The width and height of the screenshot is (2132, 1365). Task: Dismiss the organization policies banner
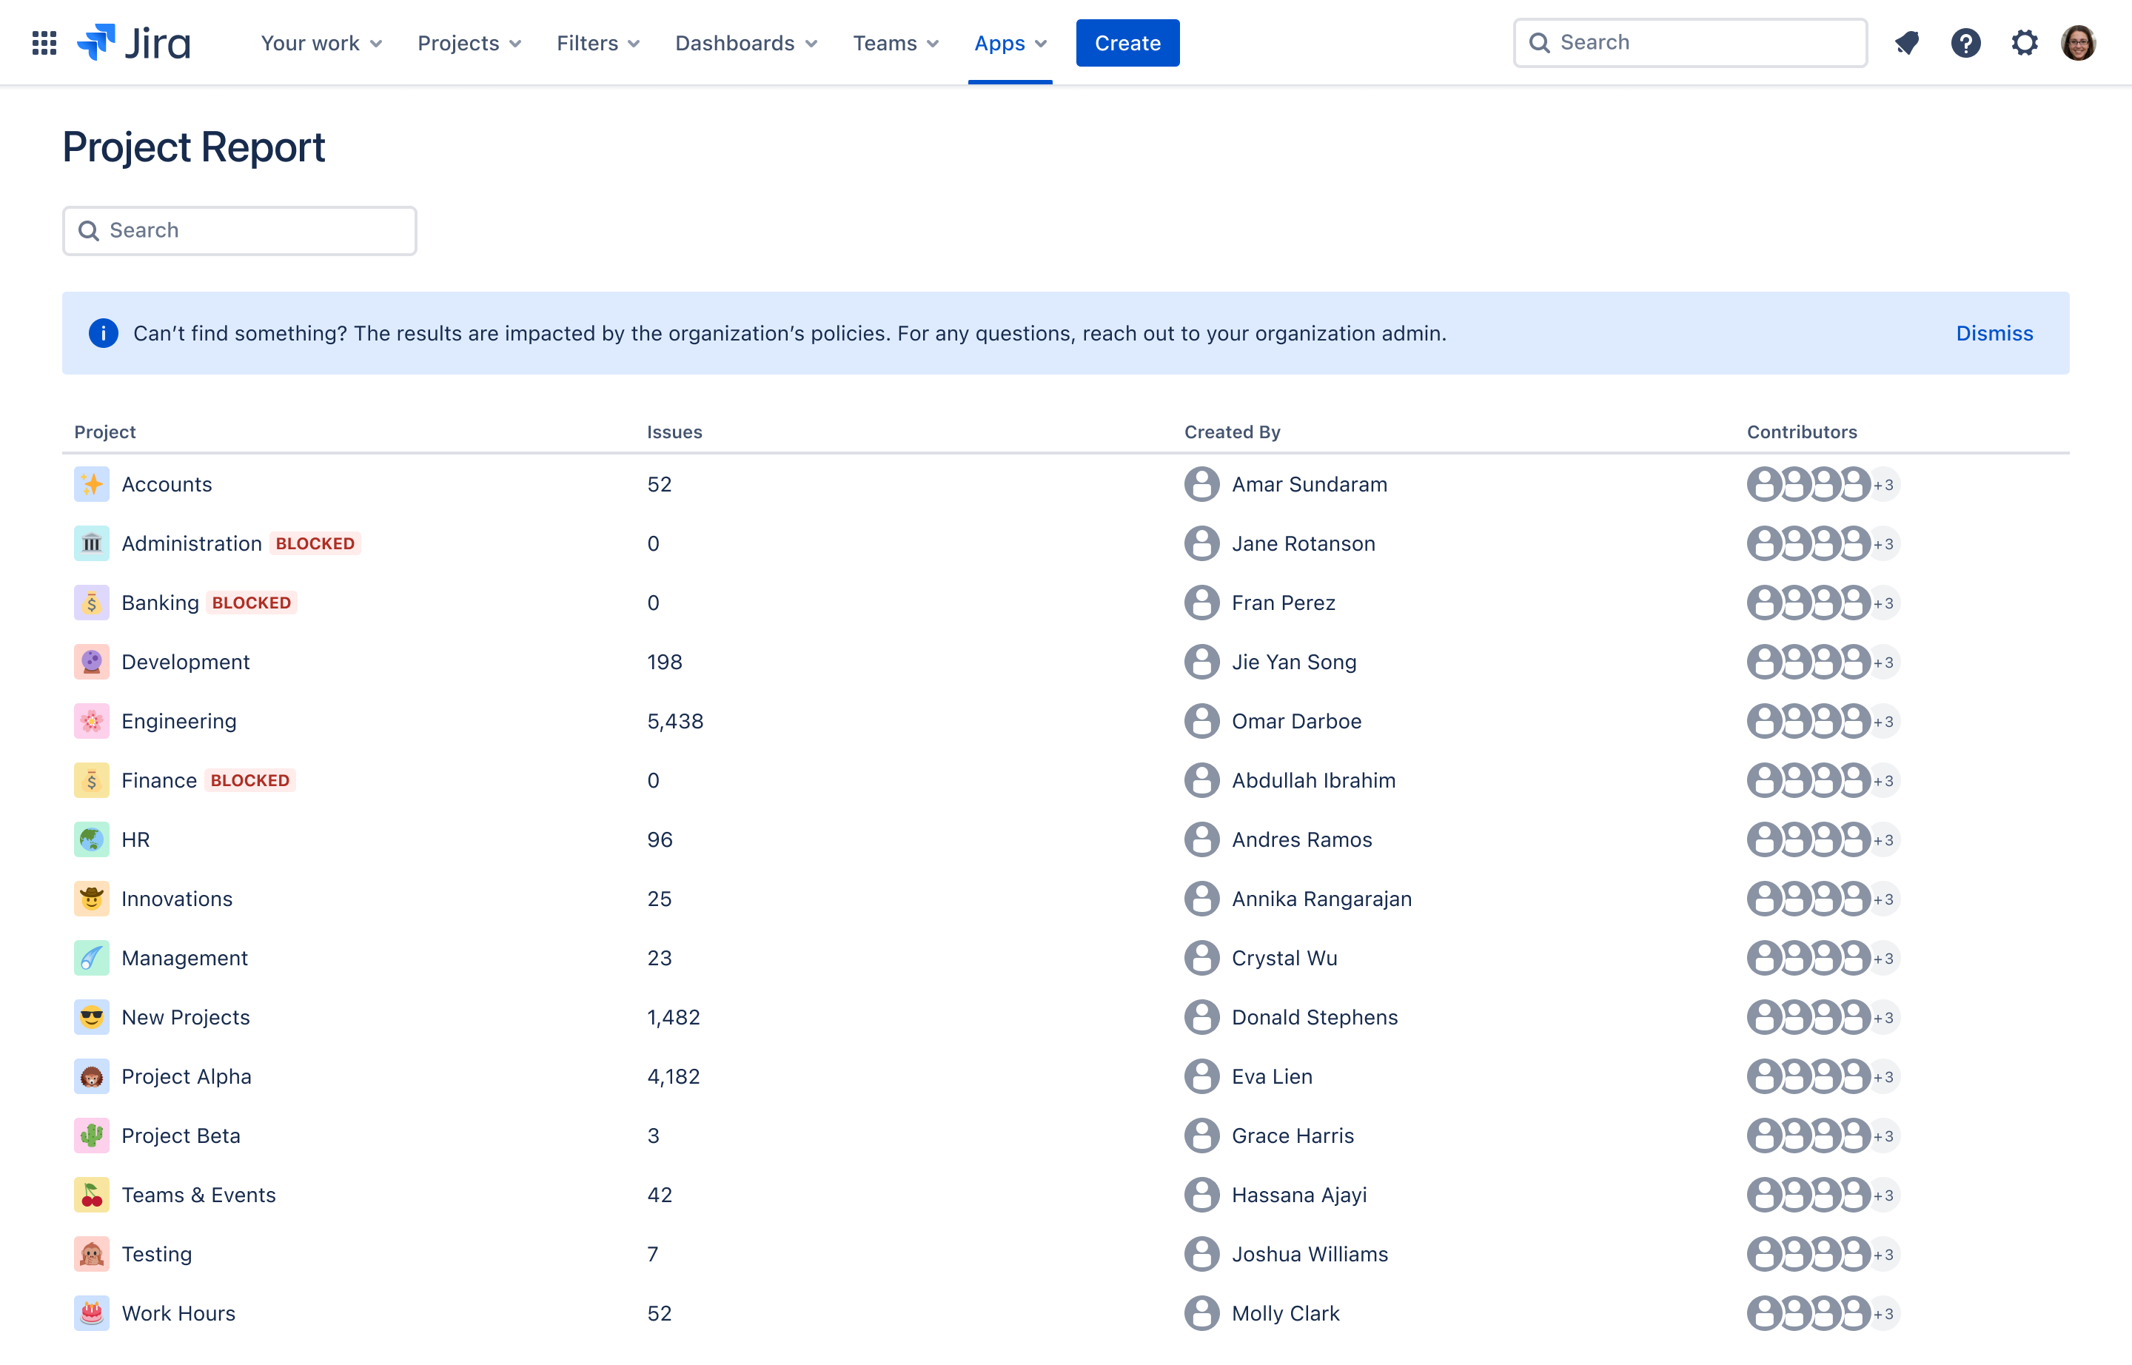coord(1997,332)
